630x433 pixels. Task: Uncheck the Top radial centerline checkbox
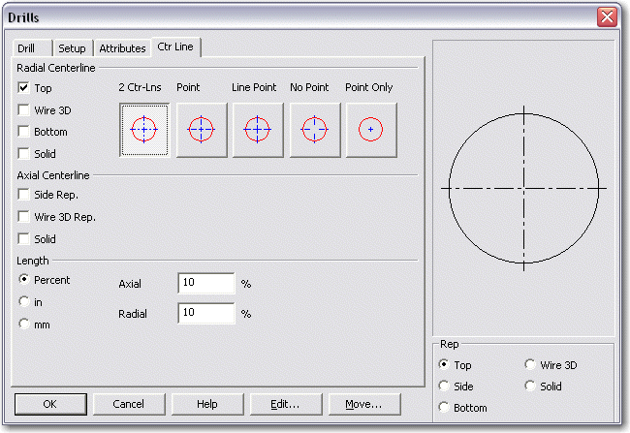click(23, 87)
